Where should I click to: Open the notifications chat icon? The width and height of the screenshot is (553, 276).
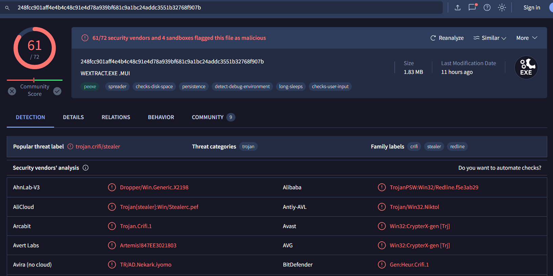(x=472, y=7)
